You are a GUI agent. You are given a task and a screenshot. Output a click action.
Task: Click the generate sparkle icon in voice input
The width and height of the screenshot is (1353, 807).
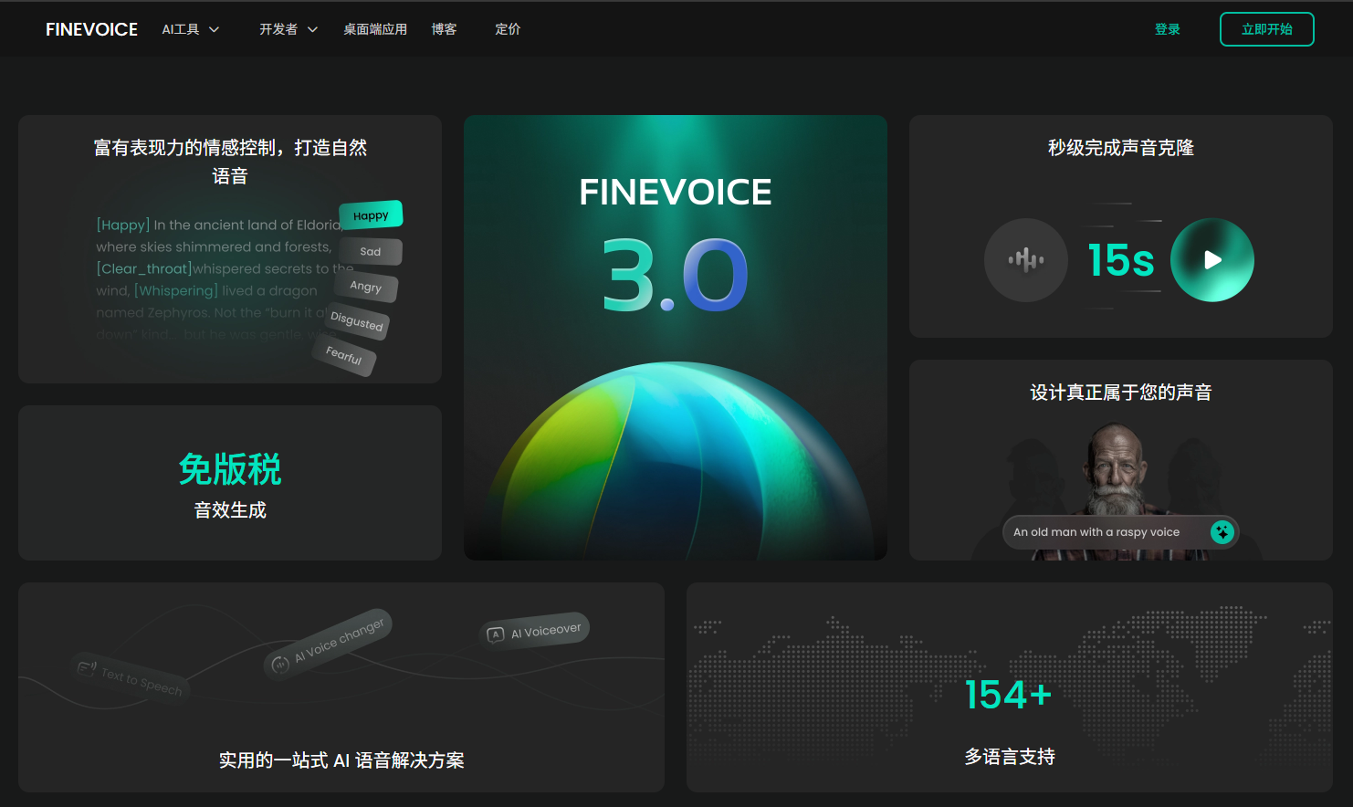(x=1222, y=531)
